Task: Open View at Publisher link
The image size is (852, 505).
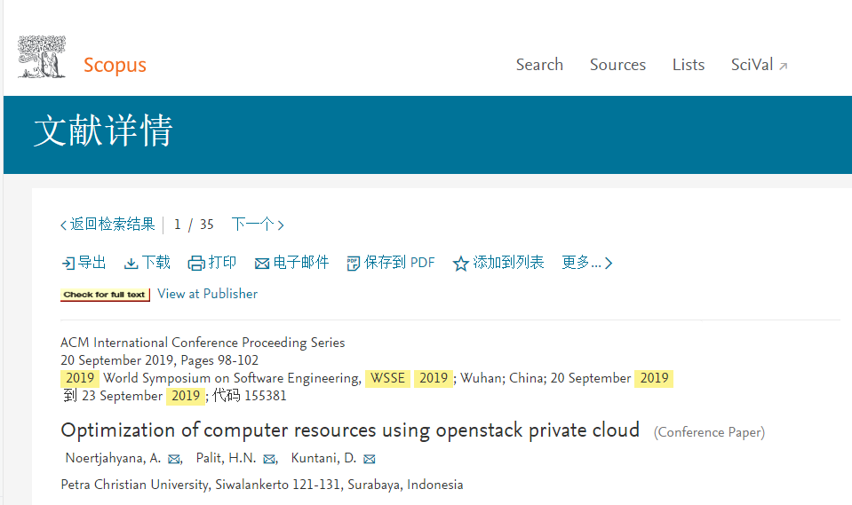Action: (208, 294)
